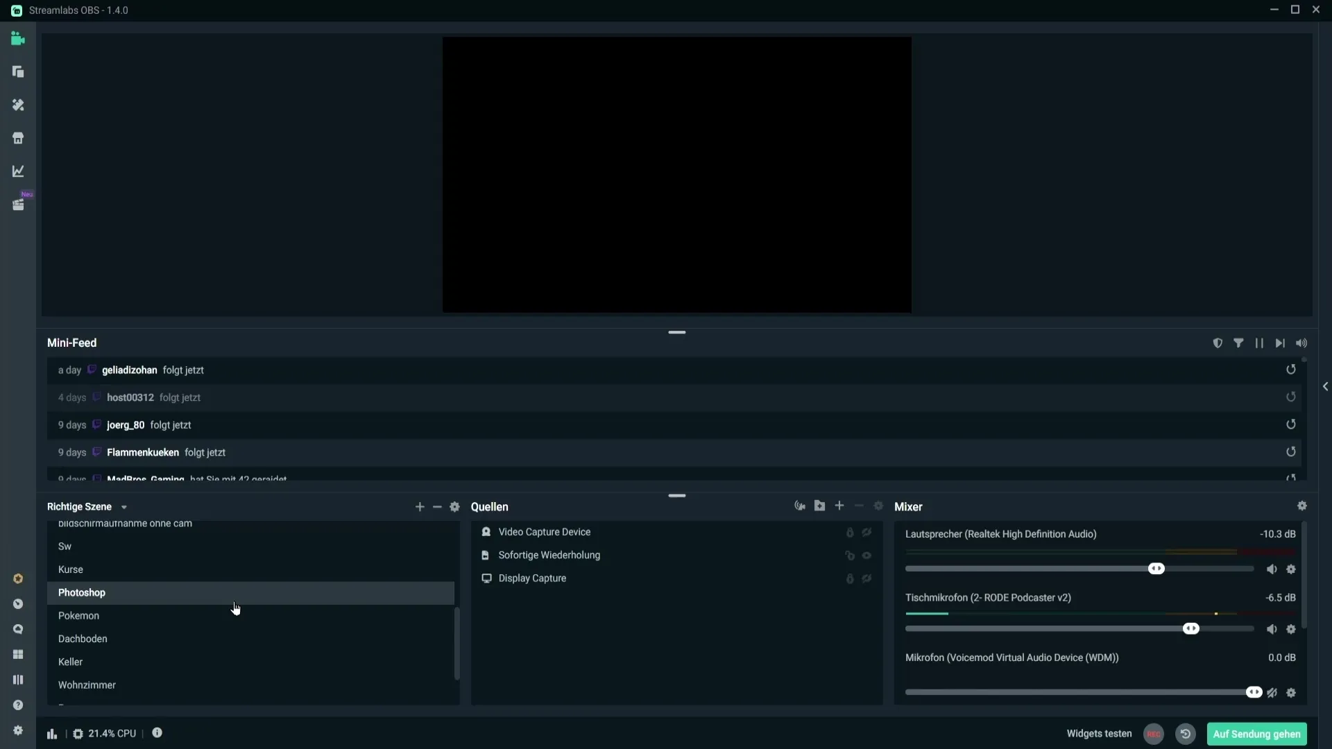Toggle visibility of Display Capture
This screenshot has width=1332, height=749.
pos(867,578)
